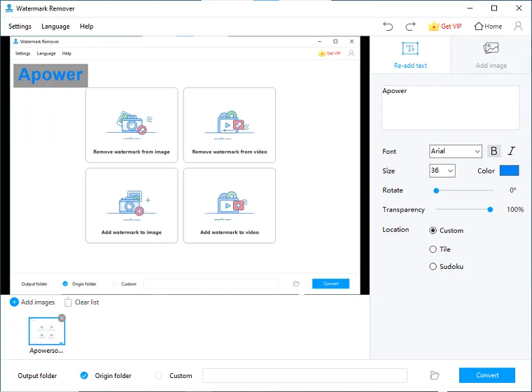This screenshot has height=392, width=532.
Task: Open the Language menu
Action: 55,27
